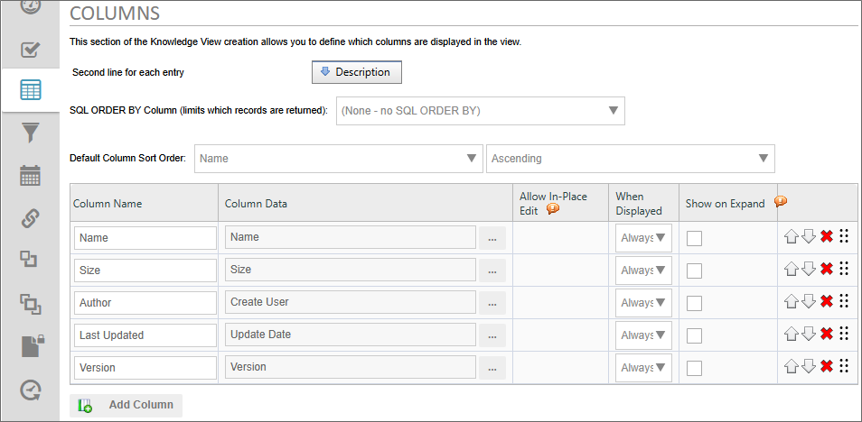Screen dimensions: 862x422
Task: Delete the Author column with red X
Action: pos(826,302)
